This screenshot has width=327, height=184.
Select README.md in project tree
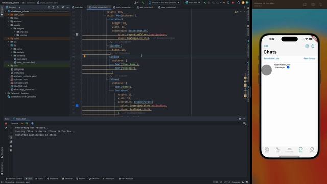pos(18,86)
